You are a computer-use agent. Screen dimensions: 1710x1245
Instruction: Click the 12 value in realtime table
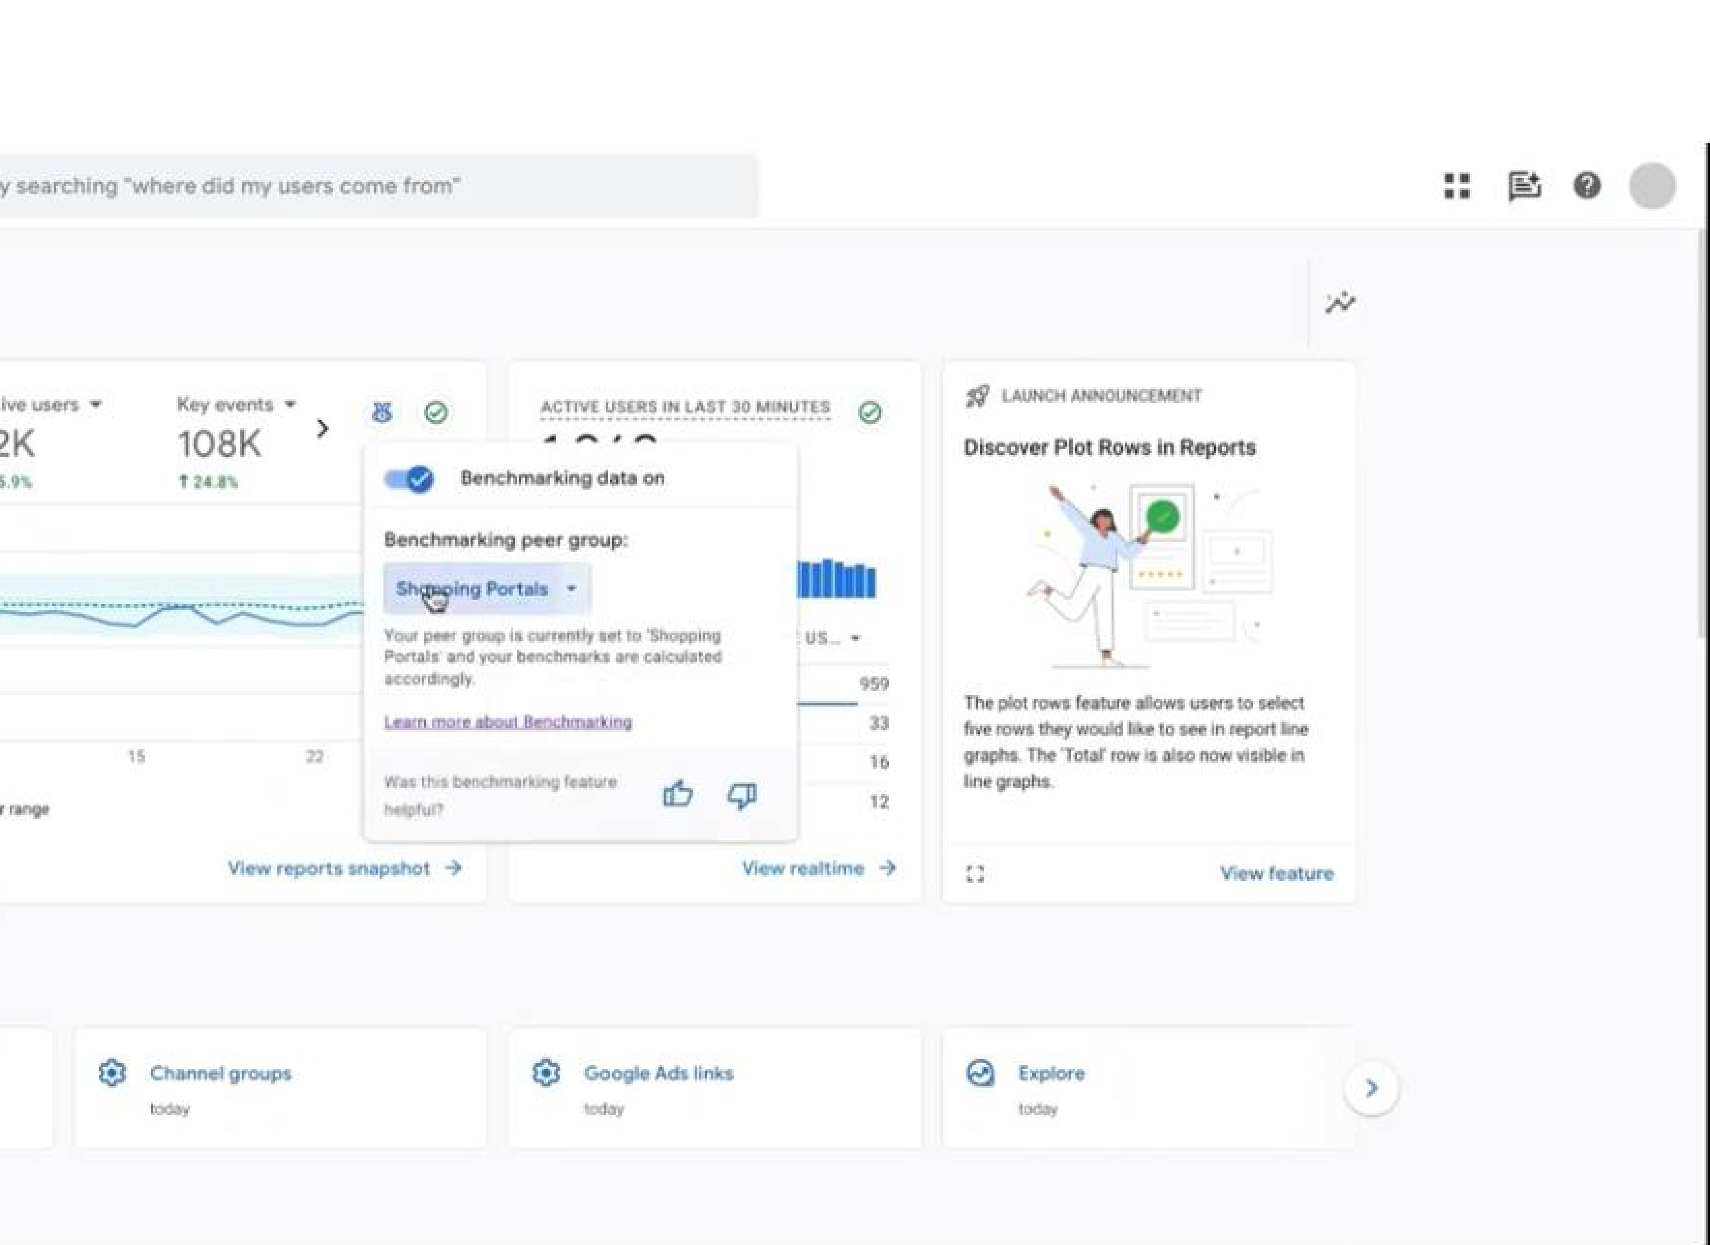(x=879, y=802)
